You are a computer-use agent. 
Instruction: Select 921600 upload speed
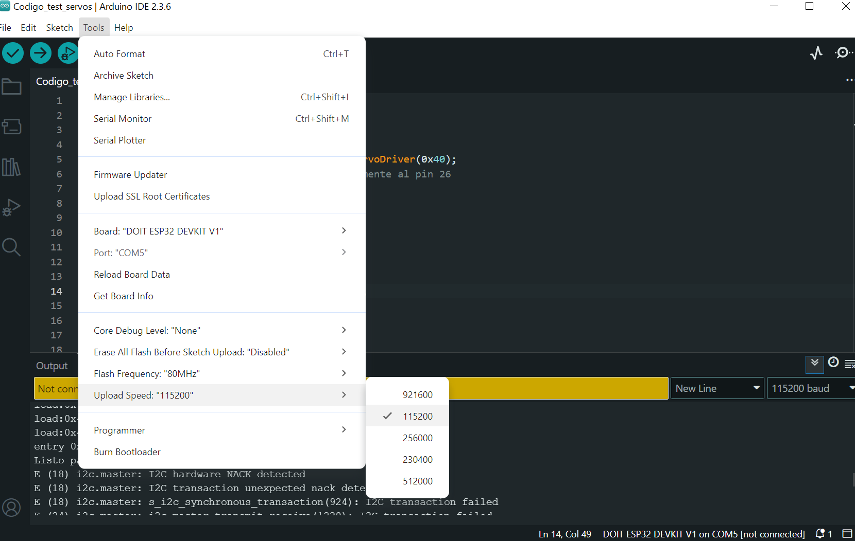tap(407, 395)
